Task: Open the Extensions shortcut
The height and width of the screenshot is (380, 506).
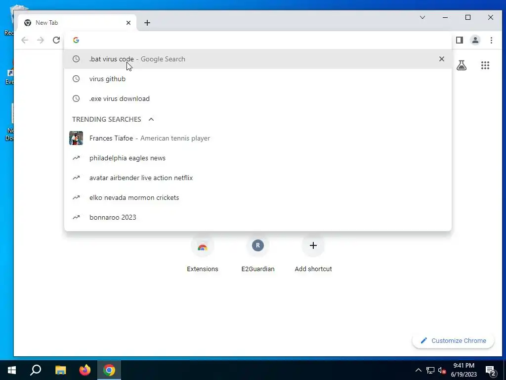Action: (202, 255)
